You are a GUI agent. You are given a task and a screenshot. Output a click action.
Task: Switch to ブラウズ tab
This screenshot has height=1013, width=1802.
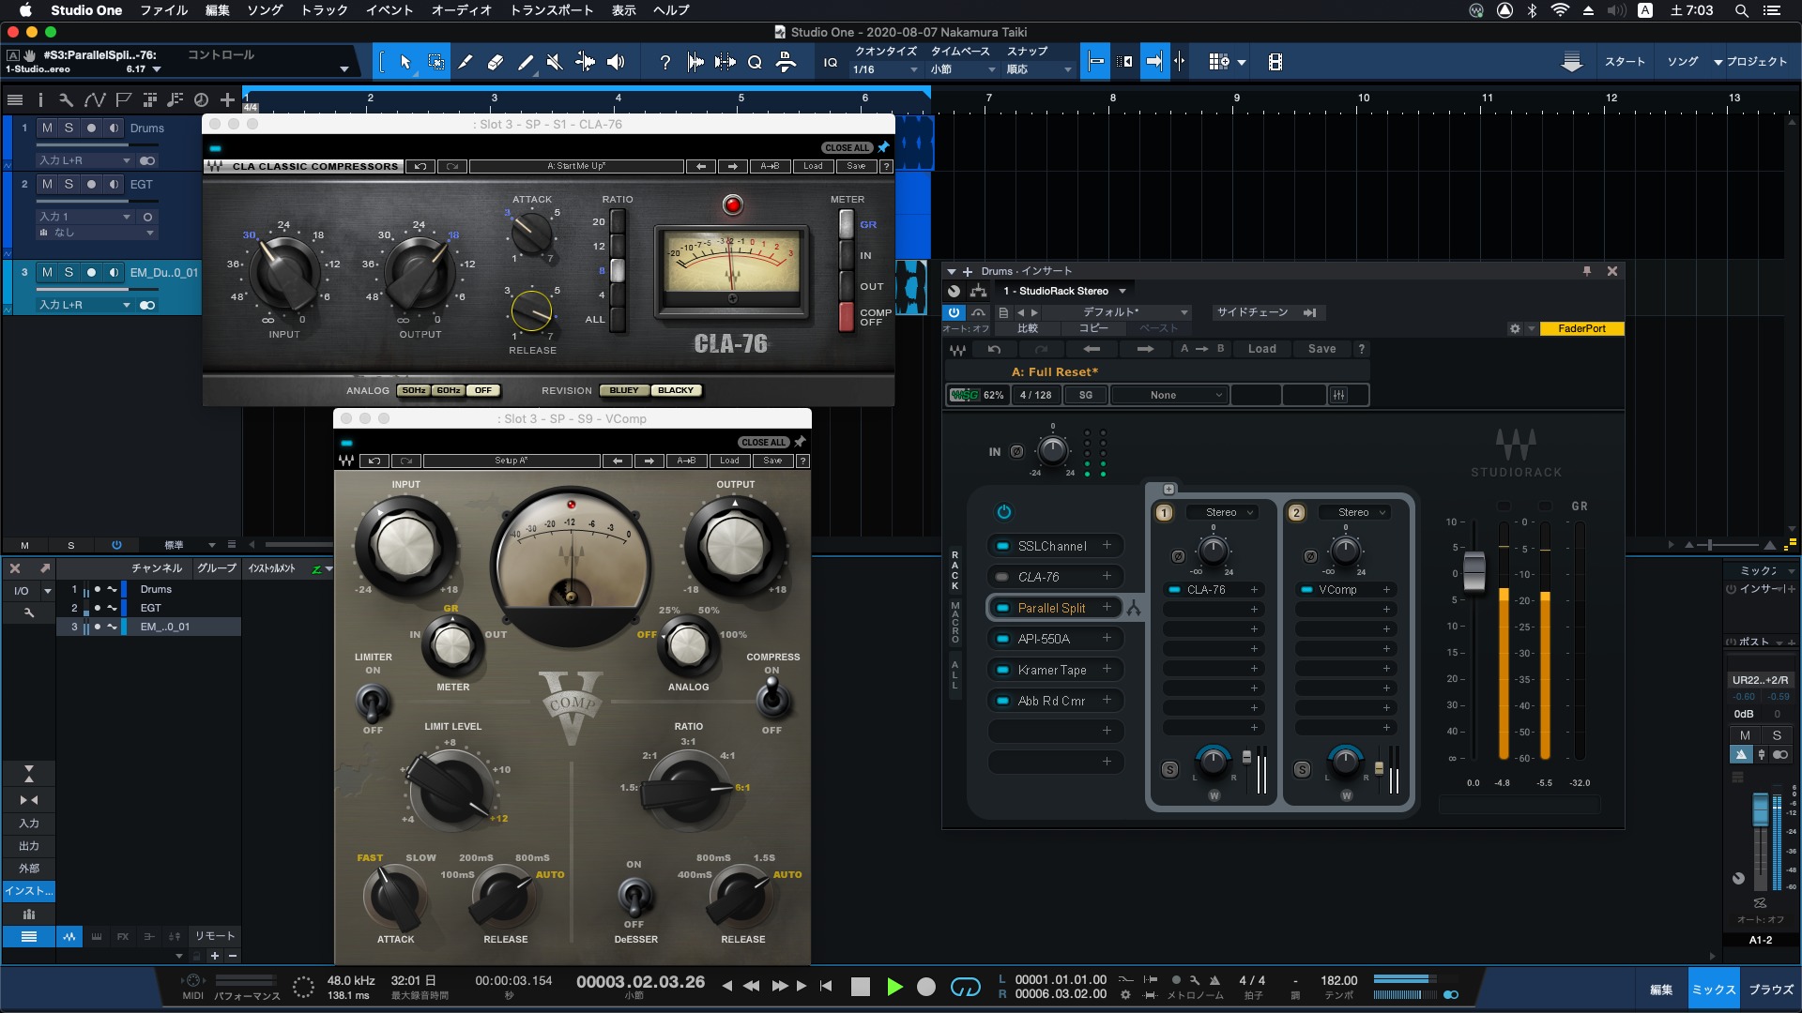pos(1771,990)
